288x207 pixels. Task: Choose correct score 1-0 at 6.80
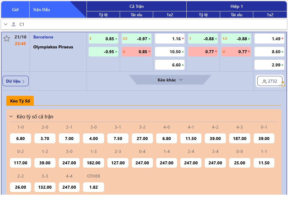point(21,139)
